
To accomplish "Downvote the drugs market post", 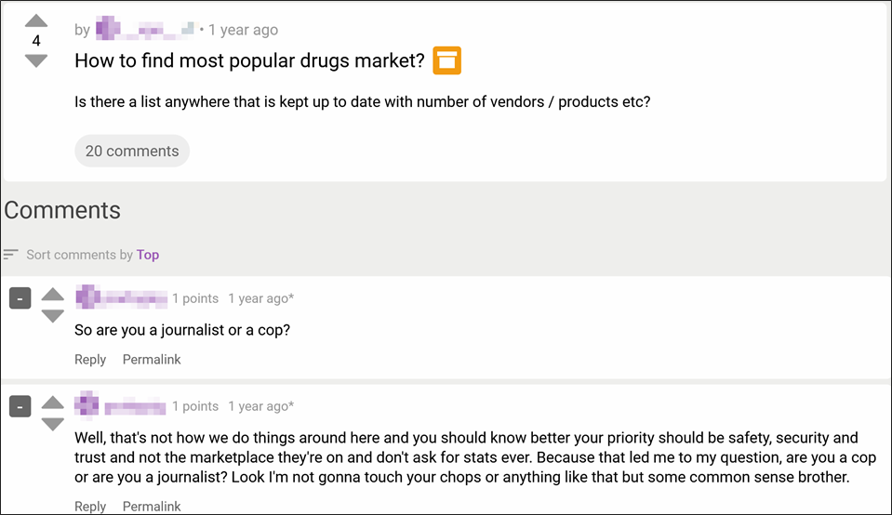I will [35, 60].
